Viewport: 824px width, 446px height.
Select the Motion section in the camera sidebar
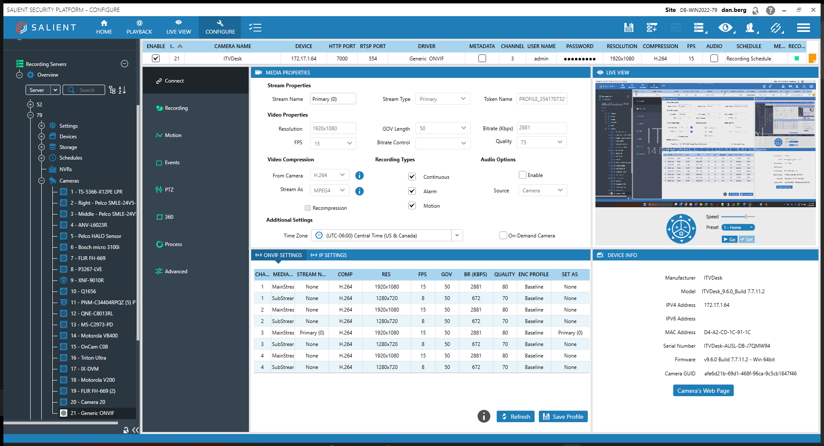pos(173,135)
